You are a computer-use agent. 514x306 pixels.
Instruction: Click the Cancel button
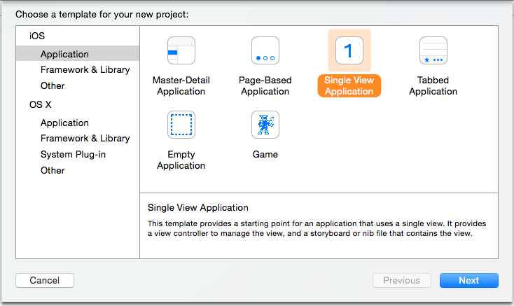click(x=45, y=281)
